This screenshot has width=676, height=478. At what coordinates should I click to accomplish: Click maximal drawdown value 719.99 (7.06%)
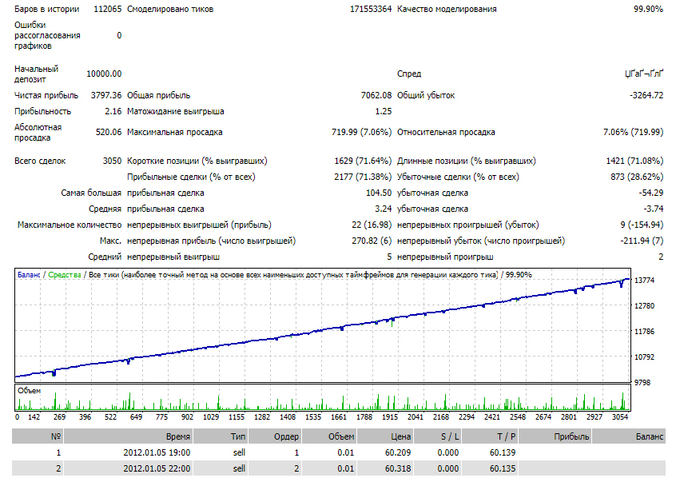362,132
